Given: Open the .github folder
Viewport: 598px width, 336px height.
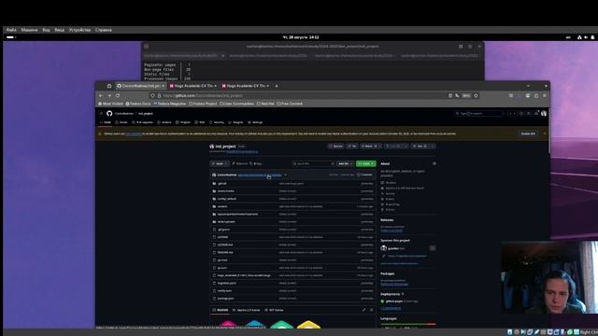Looking at the screenshot, I should (222, 184).
